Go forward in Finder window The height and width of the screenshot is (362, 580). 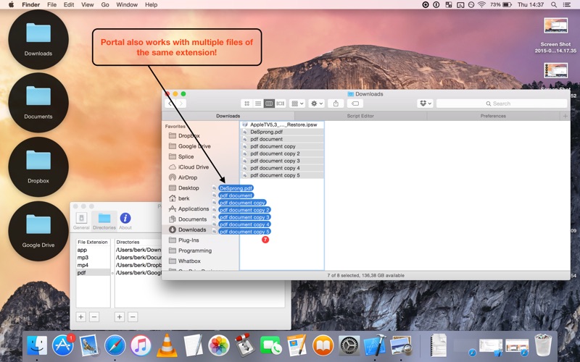[x=181, y=104]
